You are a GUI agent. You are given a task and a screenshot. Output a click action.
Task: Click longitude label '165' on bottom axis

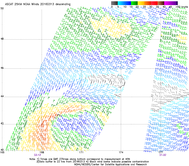coord(2,152)
